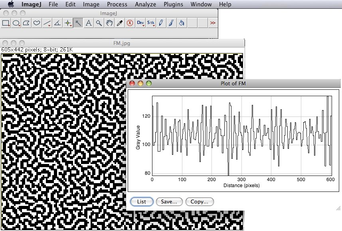Screen dimensions: 342x231
Task: Open the Dev developer menu tool
Action: tap(140, 23)
